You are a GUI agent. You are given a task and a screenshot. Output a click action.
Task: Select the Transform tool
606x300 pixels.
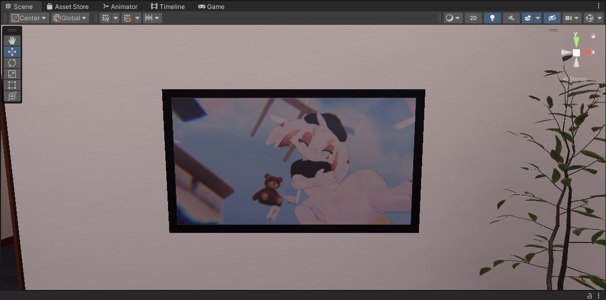(x=12, y=96)
